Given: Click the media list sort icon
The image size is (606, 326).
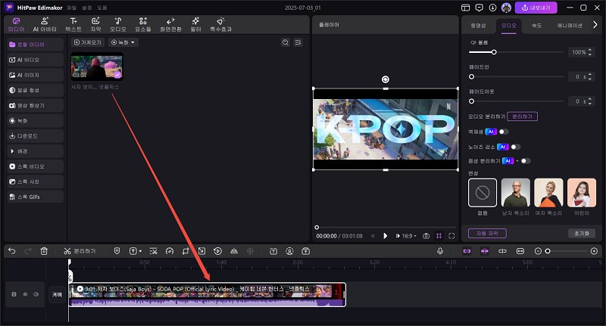Looking at the screenshot, I should (298, 42).
